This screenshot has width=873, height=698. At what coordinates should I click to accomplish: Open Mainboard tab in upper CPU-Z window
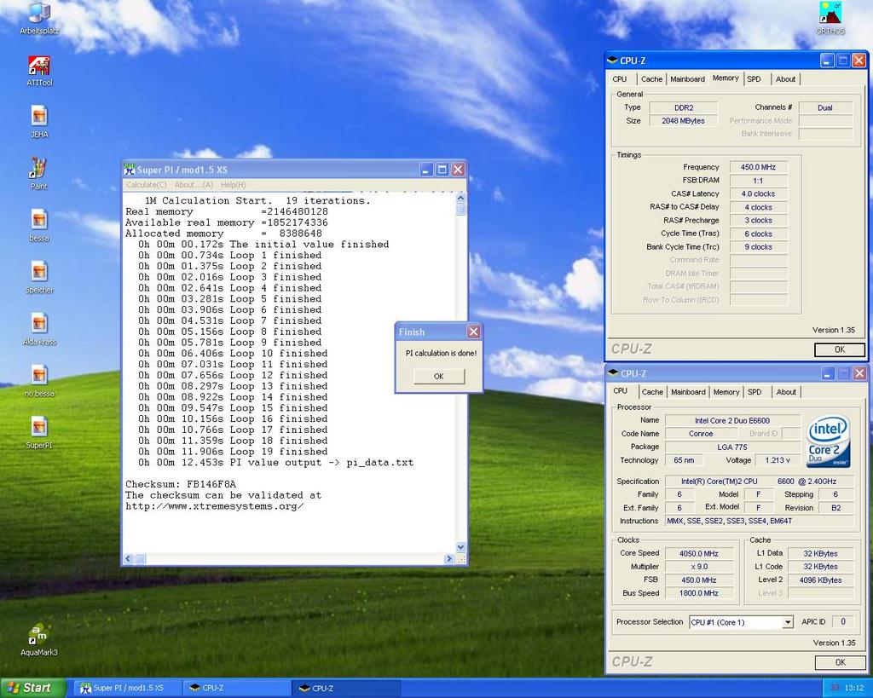pos(688,79)
